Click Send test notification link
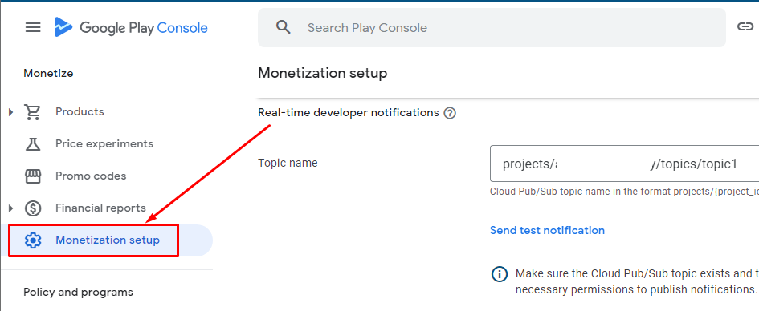Viewport: 759px width, 311px height. tap(547, 230)
